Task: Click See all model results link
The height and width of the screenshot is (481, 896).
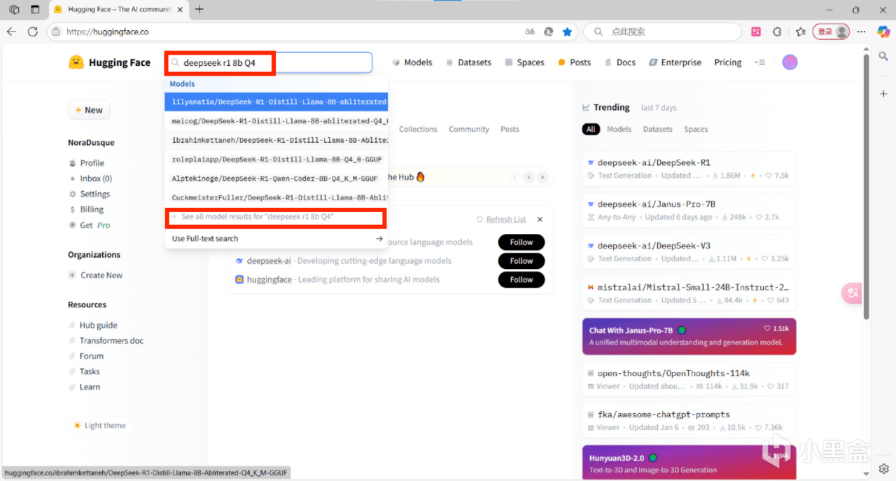Action: click(275, 217)
